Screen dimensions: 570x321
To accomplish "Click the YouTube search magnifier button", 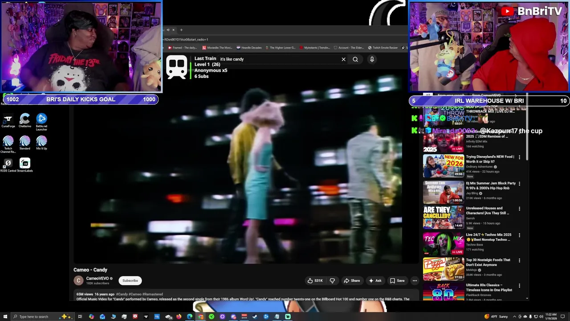I will point(355,59).
